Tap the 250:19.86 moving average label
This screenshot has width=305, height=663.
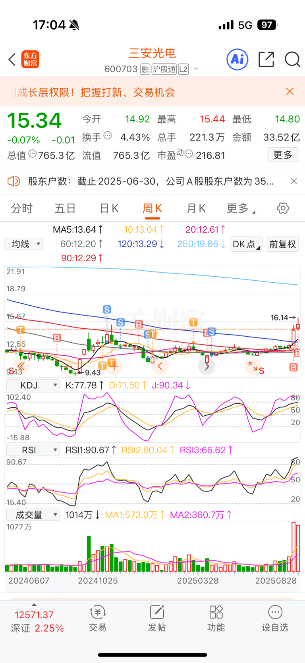tap(201, 244)
